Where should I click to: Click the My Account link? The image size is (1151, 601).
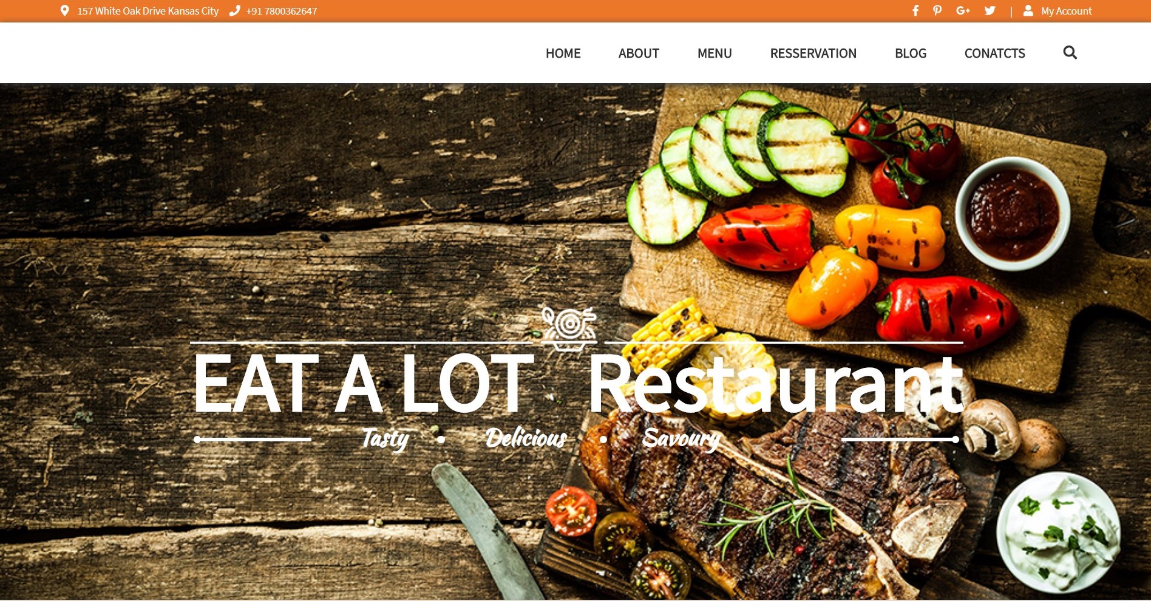click(1066, 11)
